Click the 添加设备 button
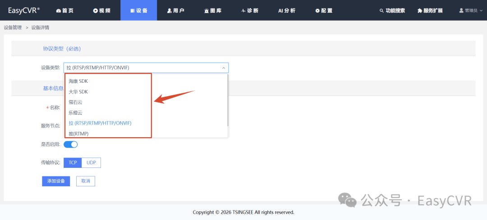The height and width of the screenshot is (220, 487). (x=56, y=181)
